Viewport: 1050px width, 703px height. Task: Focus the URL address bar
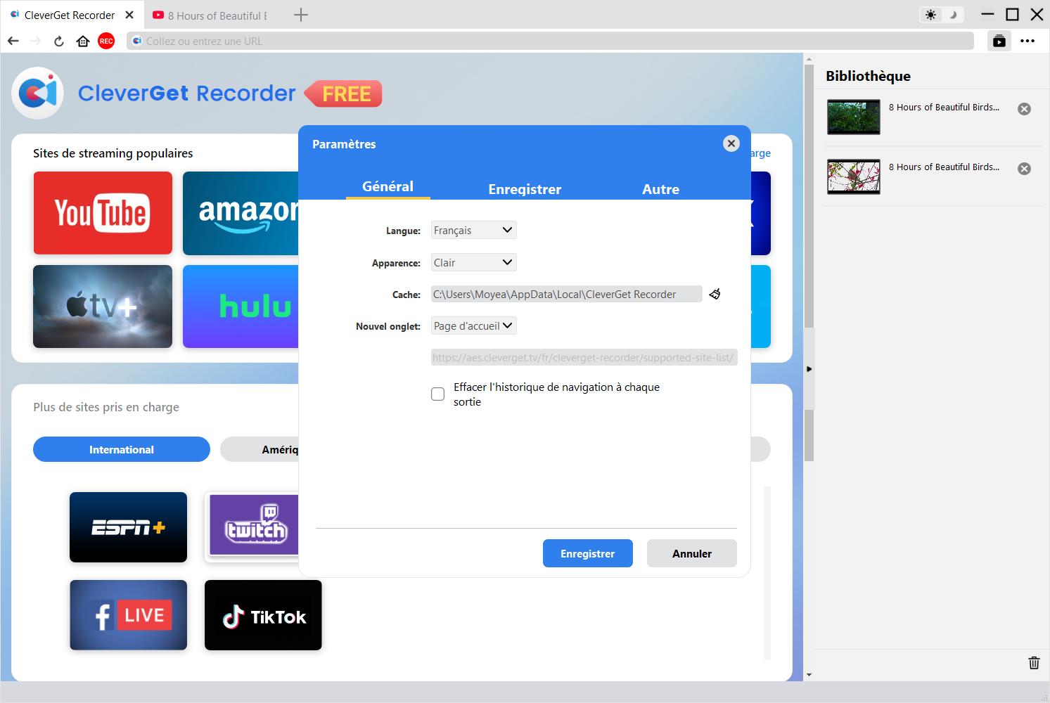tap(550, 41)
